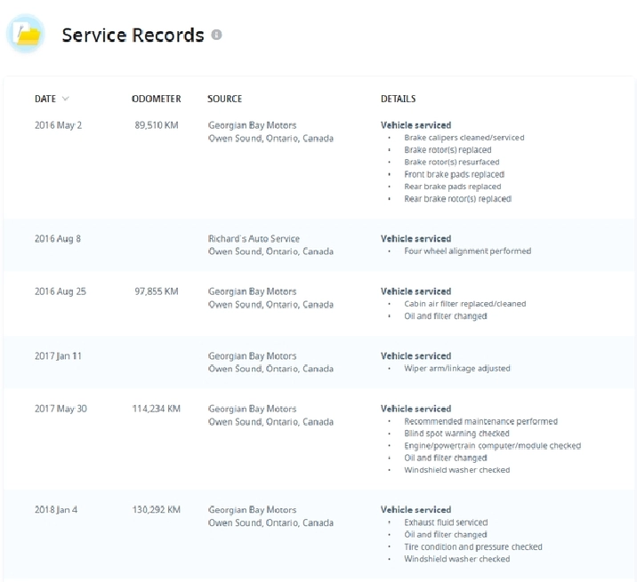Image resolution: width=637 pixels, height=582 pixels.
Task: Click the info icon beside Service Records
Action: (215, 36)
